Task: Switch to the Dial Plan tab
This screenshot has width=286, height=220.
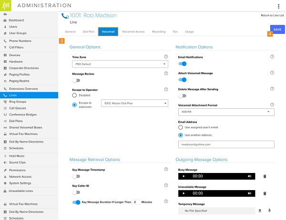Action: pos(88,32)
